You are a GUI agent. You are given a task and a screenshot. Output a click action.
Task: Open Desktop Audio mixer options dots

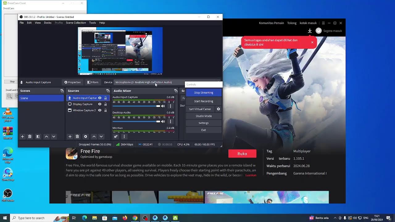(x=170, y=121)
